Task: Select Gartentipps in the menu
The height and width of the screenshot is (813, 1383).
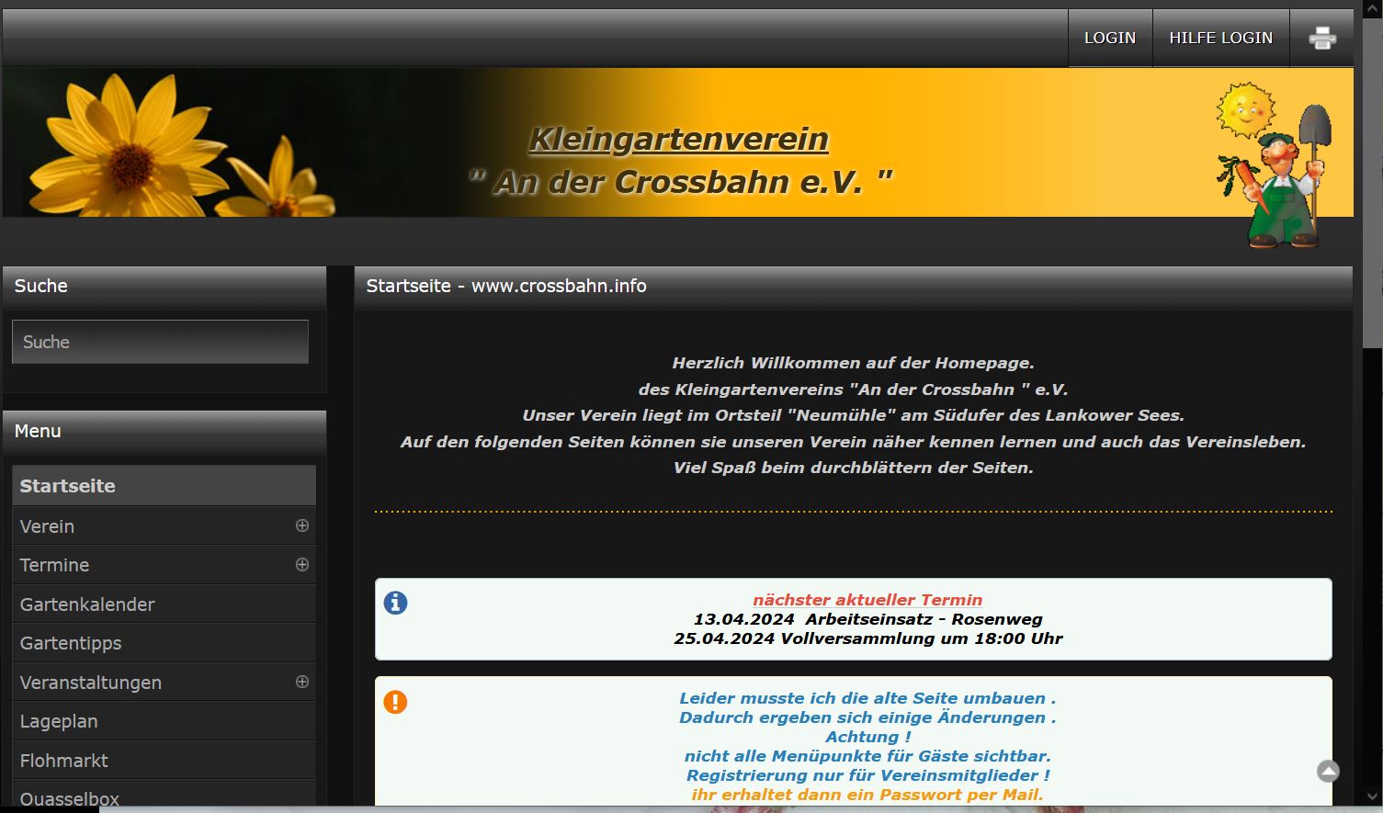Action: (71, 643)
